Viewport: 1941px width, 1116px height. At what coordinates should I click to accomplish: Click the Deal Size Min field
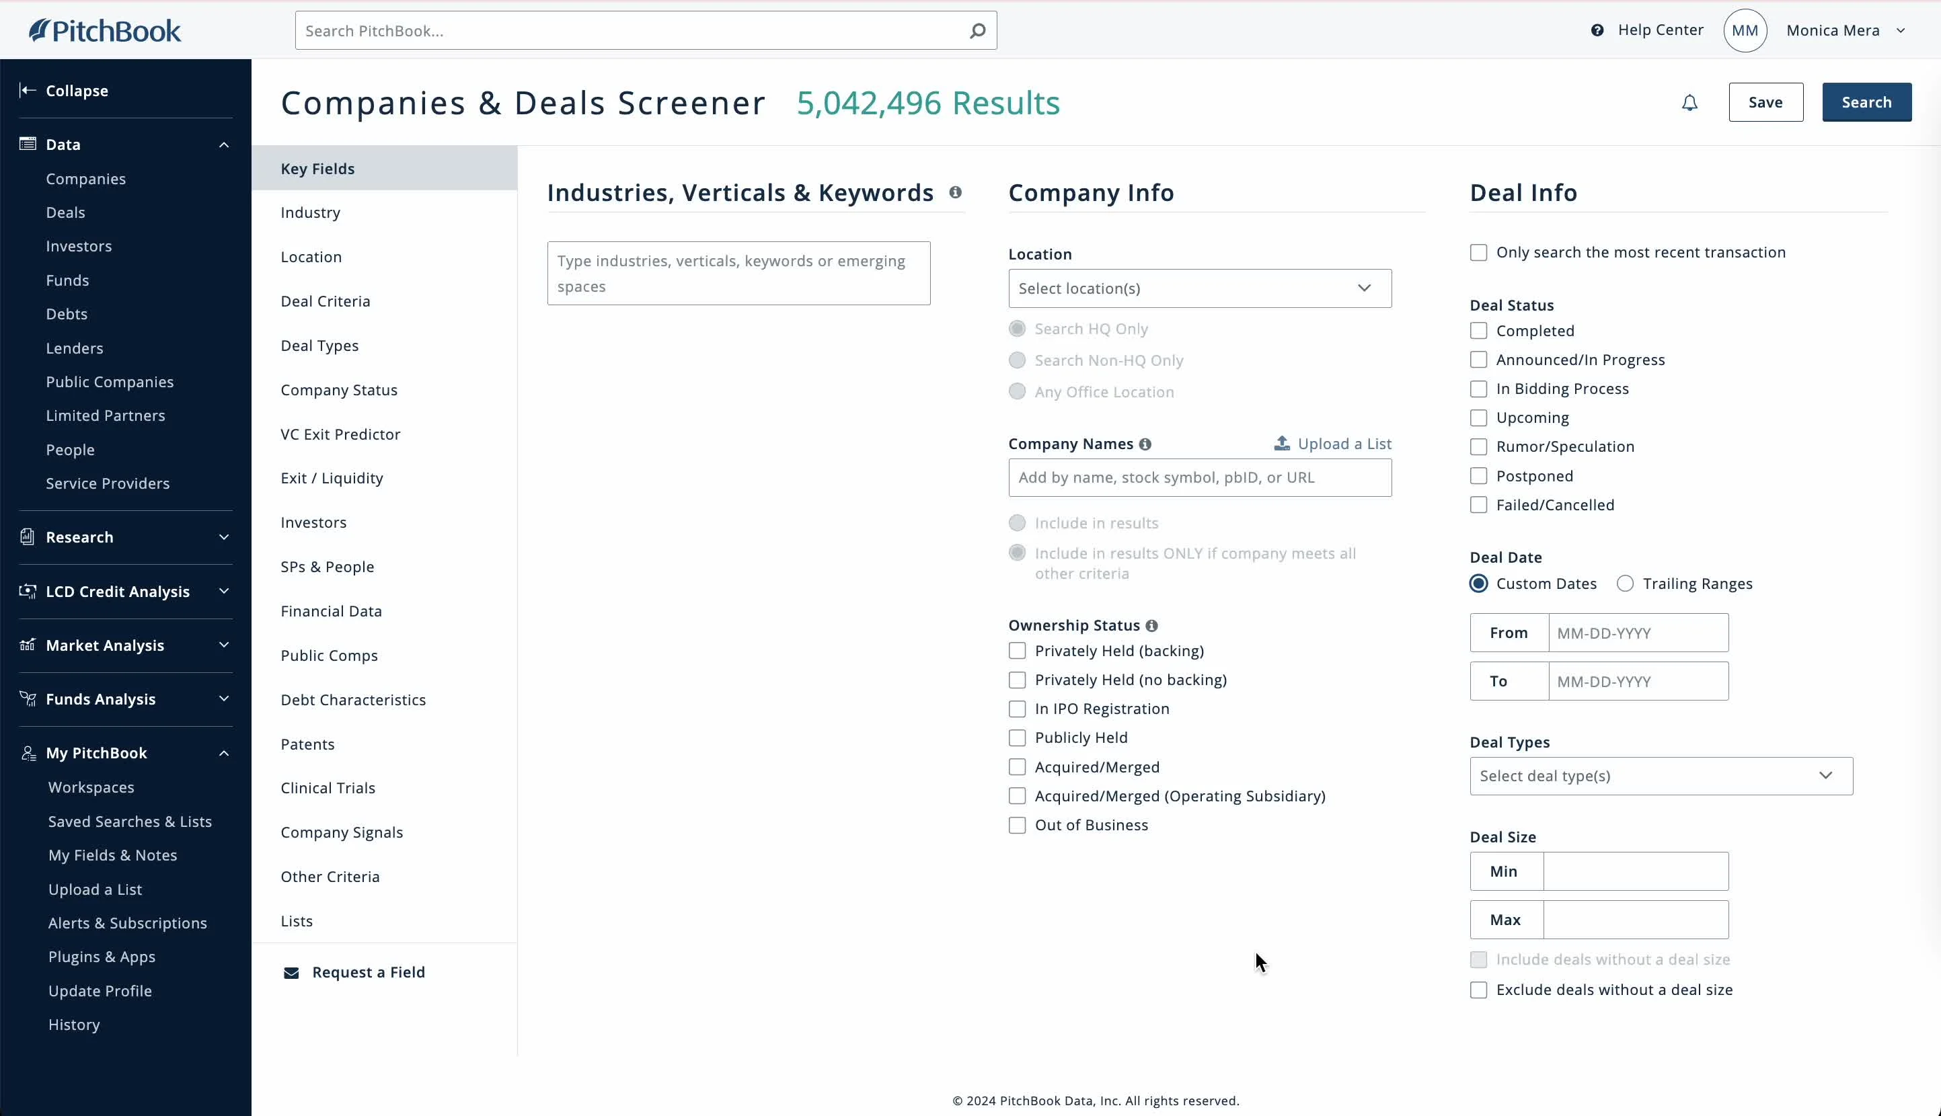pyautogui.click(x=1636, y=871)
